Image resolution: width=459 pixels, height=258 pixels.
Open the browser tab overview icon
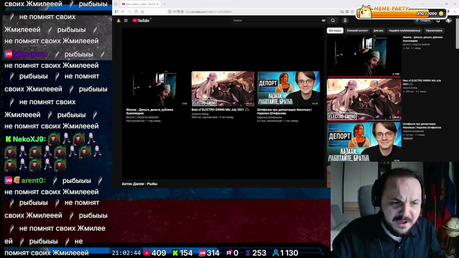[x=115, y=4]
